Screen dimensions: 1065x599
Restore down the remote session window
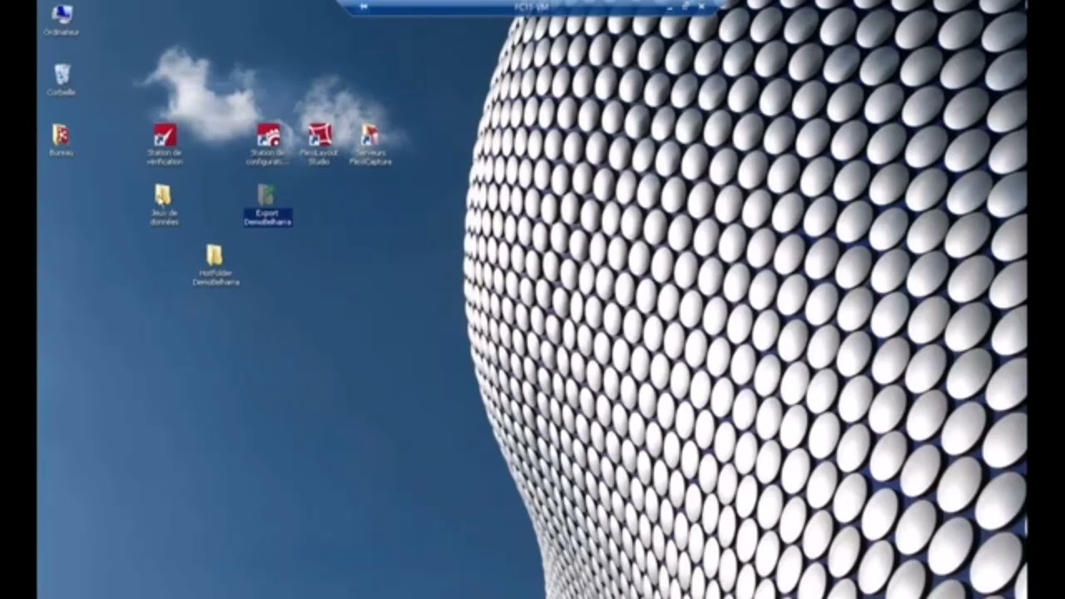686,7
